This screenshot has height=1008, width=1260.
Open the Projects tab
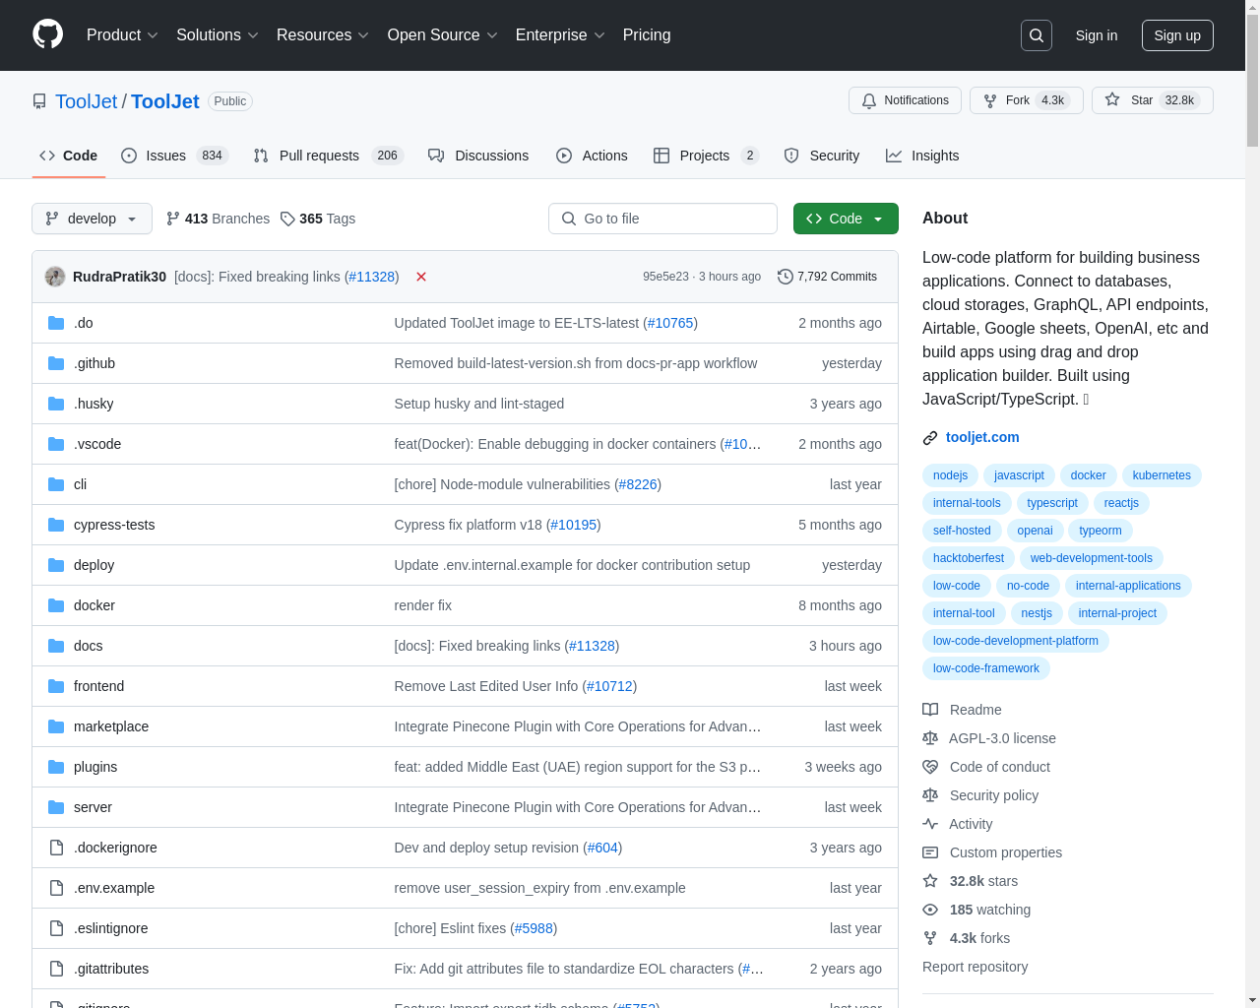click(706, 156)
